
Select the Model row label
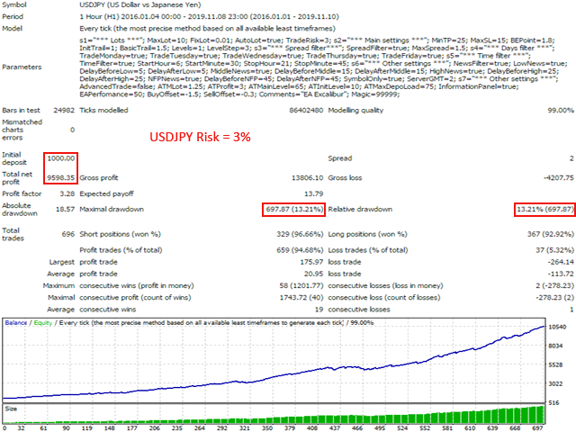(12, 28)
